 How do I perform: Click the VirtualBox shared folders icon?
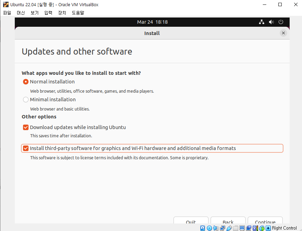tap(236, 228)
